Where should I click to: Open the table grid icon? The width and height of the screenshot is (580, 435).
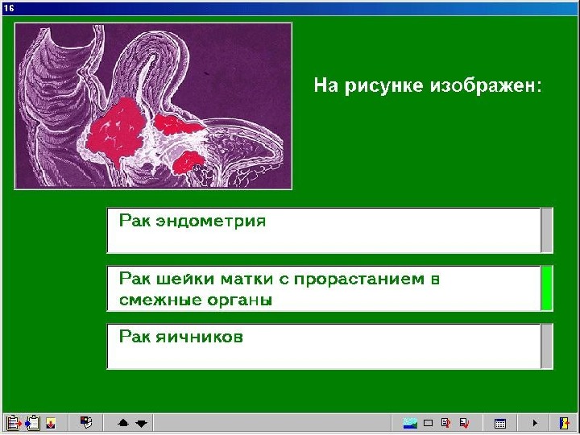500,423
